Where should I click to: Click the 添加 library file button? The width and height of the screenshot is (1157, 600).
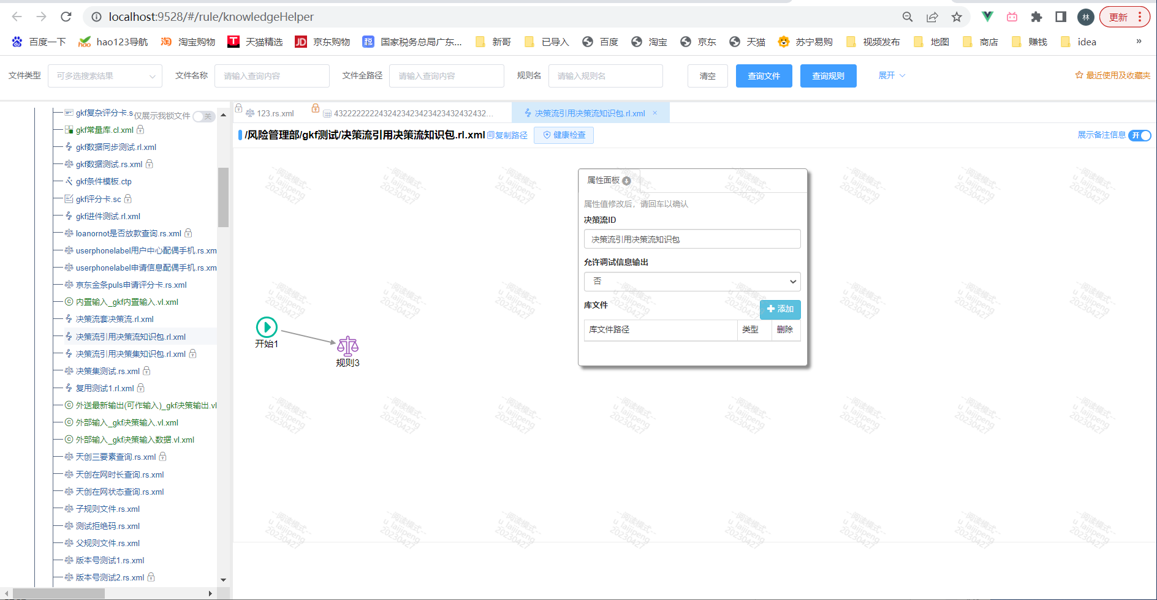click(780, 309)
